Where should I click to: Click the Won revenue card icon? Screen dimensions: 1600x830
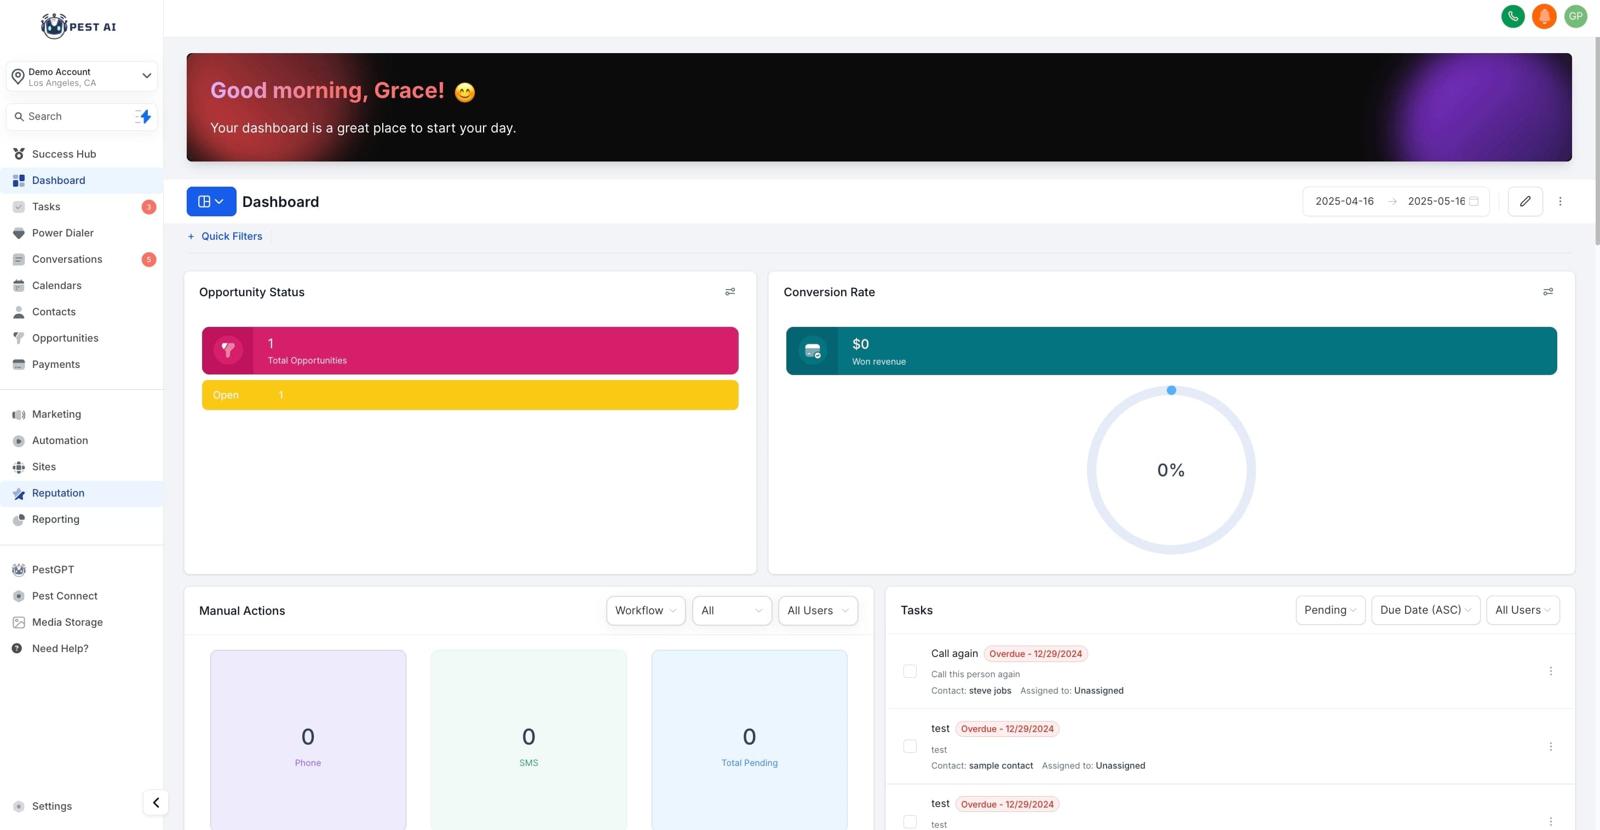click(813, 351)
